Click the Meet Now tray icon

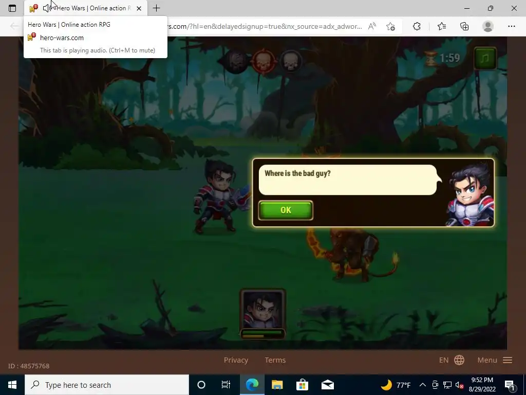[x=435, y=385]
